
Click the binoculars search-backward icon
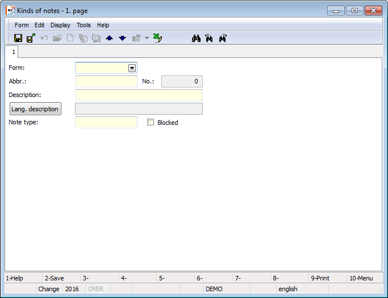click(x=209, y=38)
